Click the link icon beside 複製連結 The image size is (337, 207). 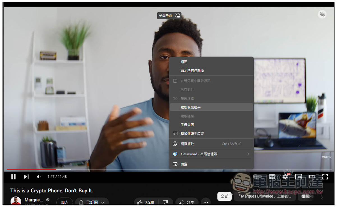[x=175, y=98]
